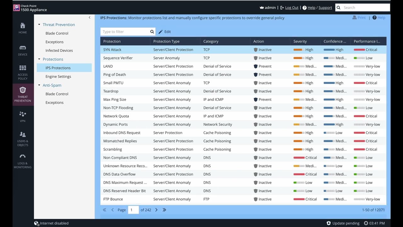Open Blade Control under Threat Prevention

pos(57,33)
